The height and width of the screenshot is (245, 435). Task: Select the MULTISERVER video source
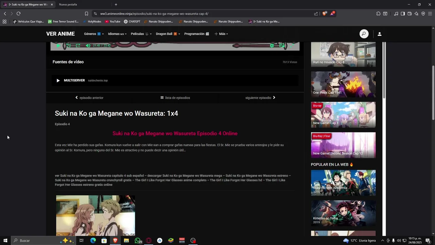(175, 80)
